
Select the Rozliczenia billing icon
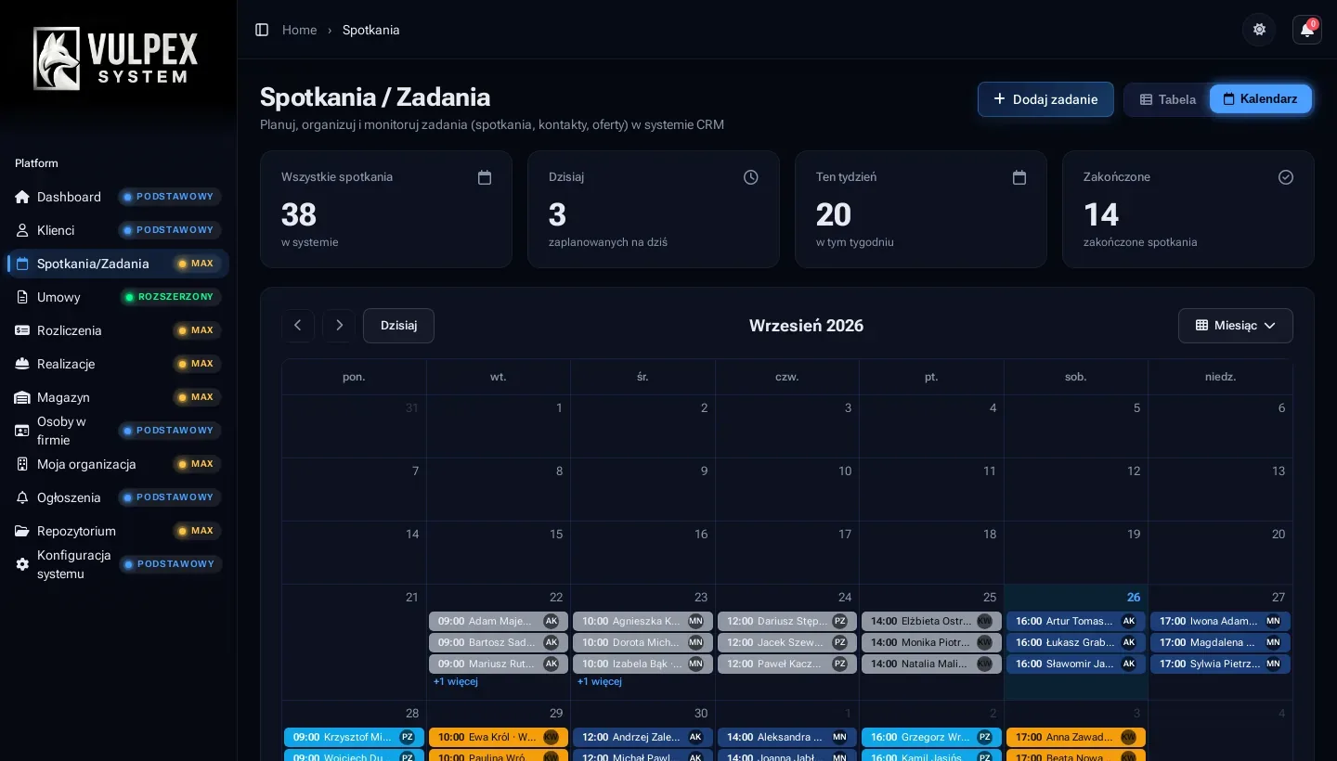click(22, 330)
